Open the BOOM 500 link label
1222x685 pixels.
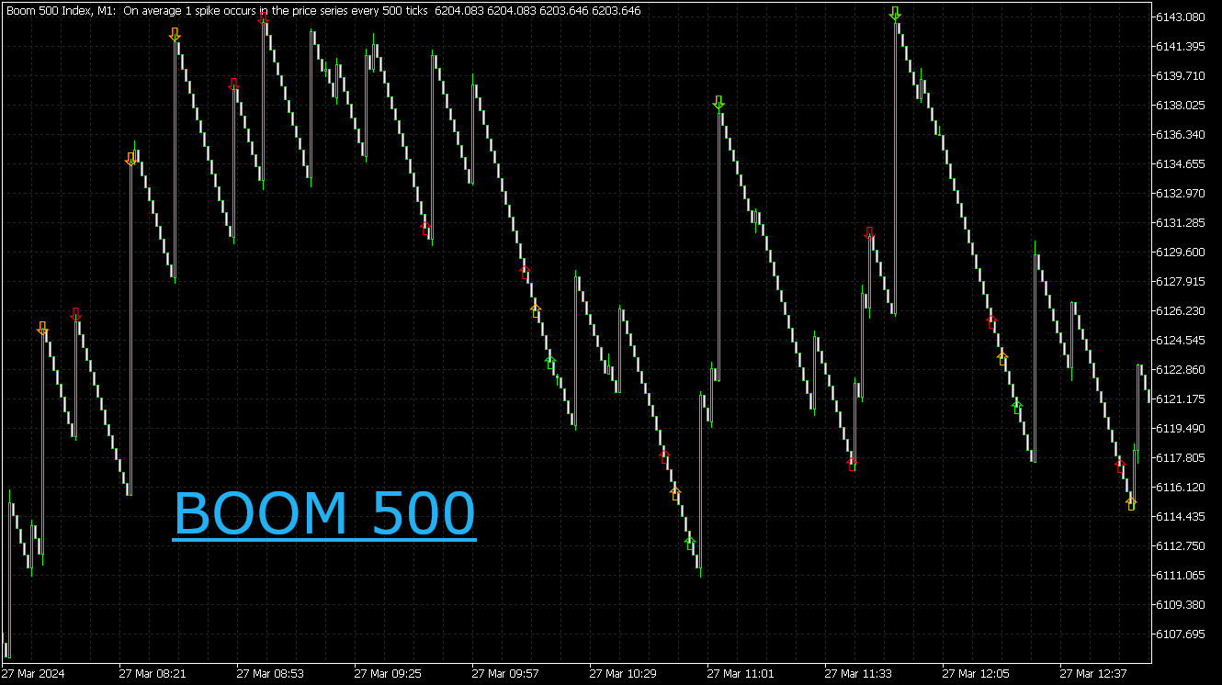pos(324,513)
